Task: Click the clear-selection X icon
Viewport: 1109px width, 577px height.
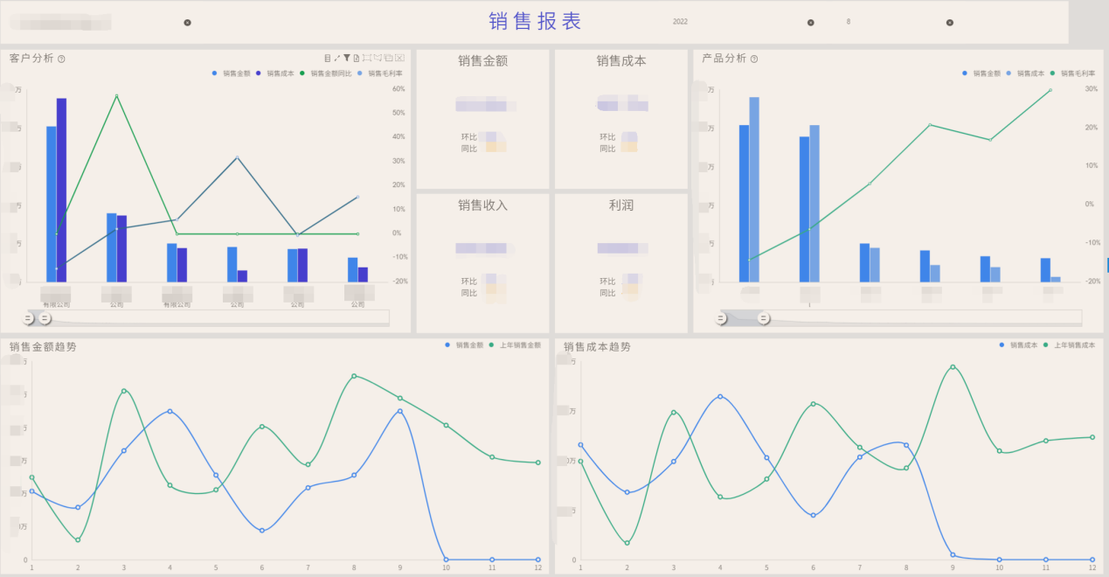Action: 399,58
